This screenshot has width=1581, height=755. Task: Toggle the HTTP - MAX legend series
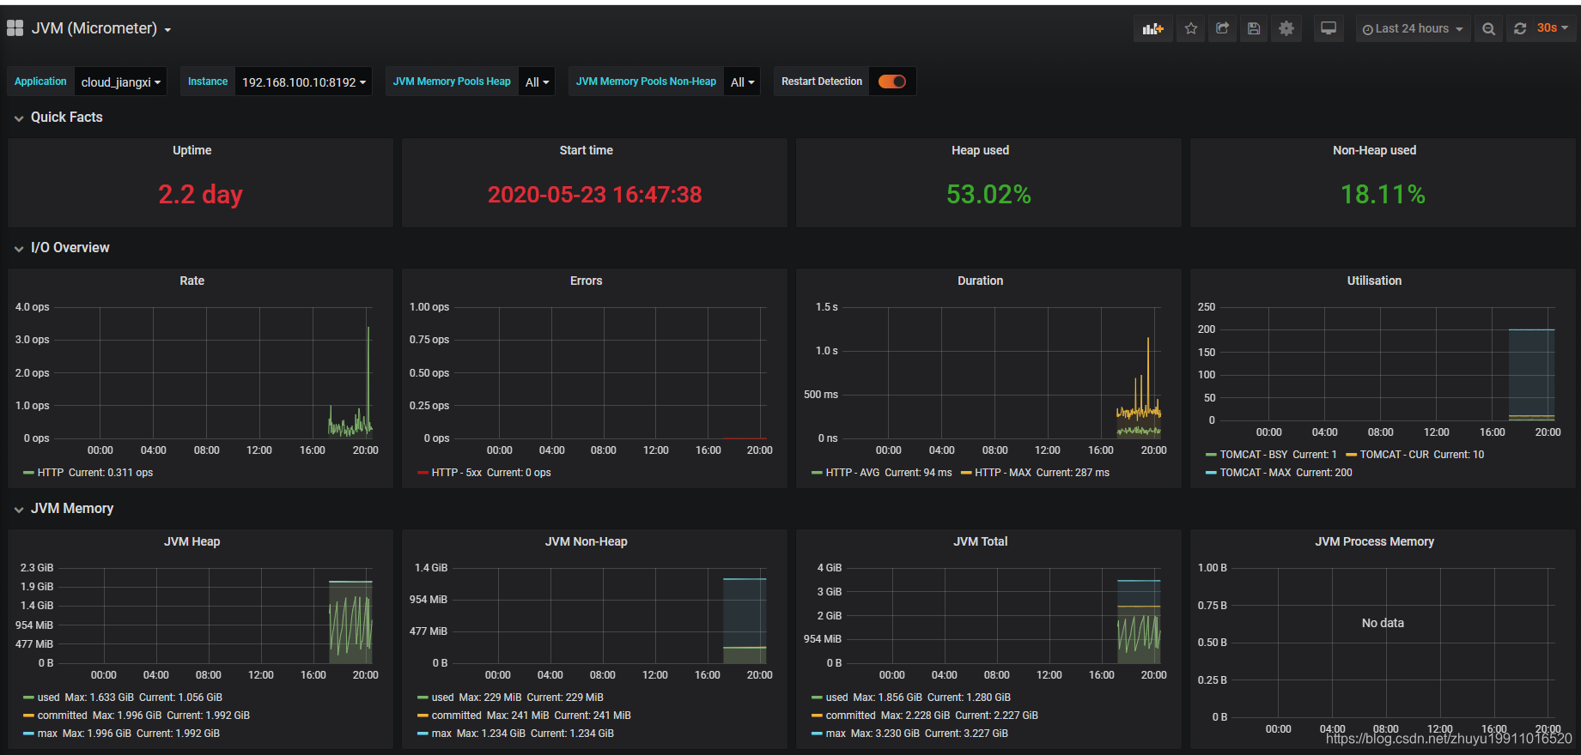point(1003,473)
